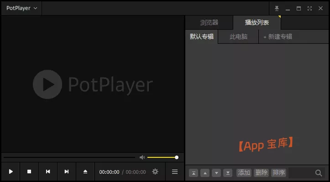The image size is (330, 182).
Task: Click the total duration time display
Action: pyautogui.click(x=136, y=172)
